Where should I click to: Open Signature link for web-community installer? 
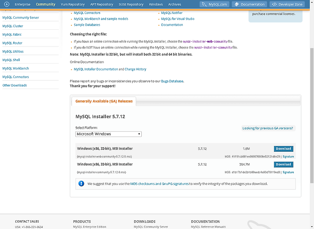[288, 157]
